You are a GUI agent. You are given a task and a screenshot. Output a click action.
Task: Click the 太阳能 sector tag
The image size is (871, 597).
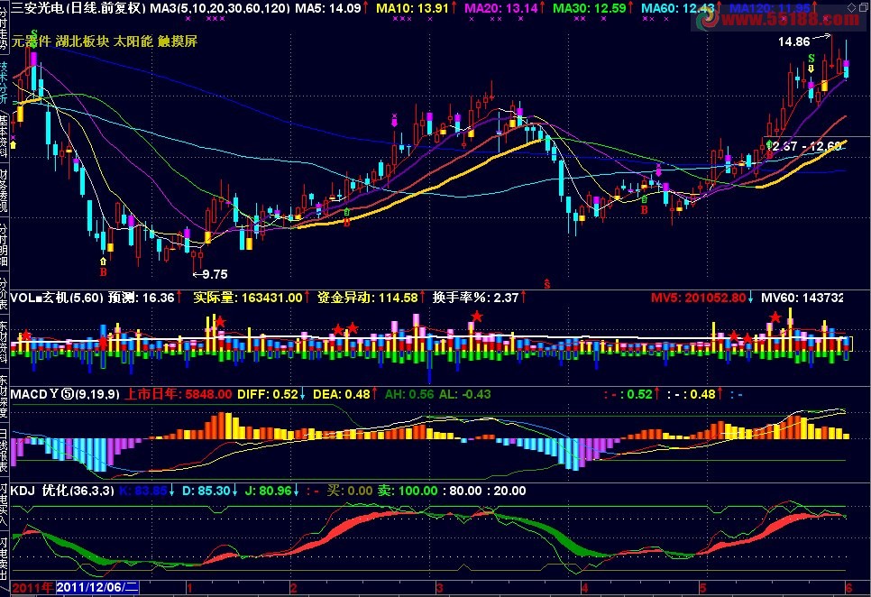point(133,41)
